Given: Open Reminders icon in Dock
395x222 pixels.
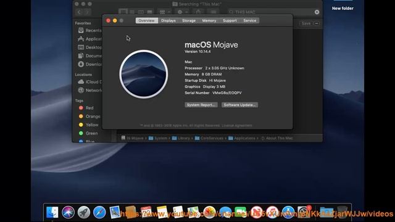Looking at the screenshot, I should (178, 212).
